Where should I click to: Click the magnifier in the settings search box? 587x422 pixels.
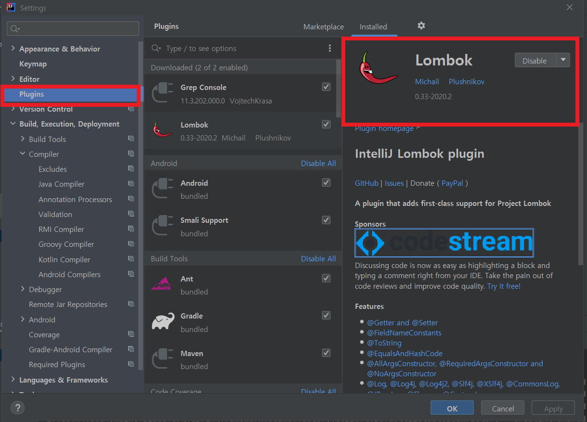14,29
